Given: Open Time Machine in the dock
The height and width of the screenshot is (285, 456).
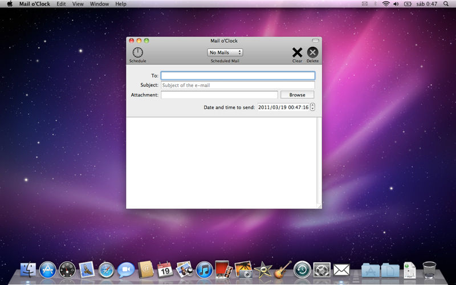Looking at the screenshot, I should click(x=302, y=270).
